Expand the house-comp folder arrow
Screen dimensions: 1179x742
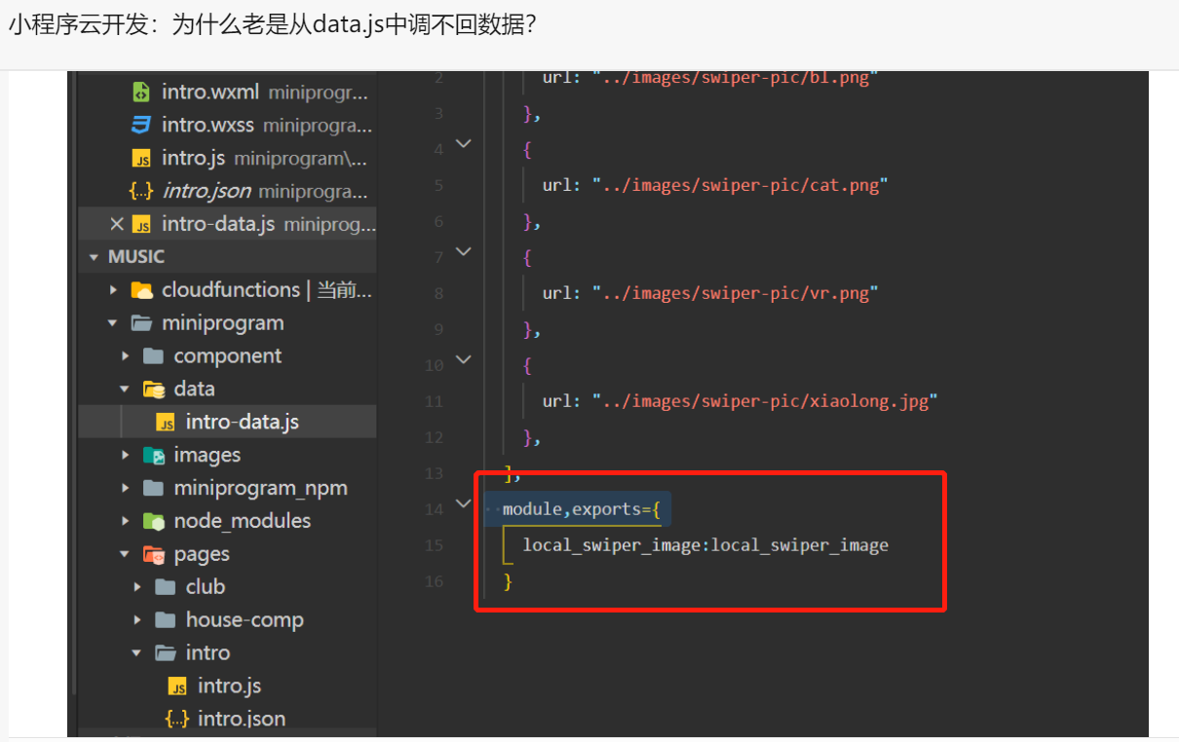coord(136,620)
